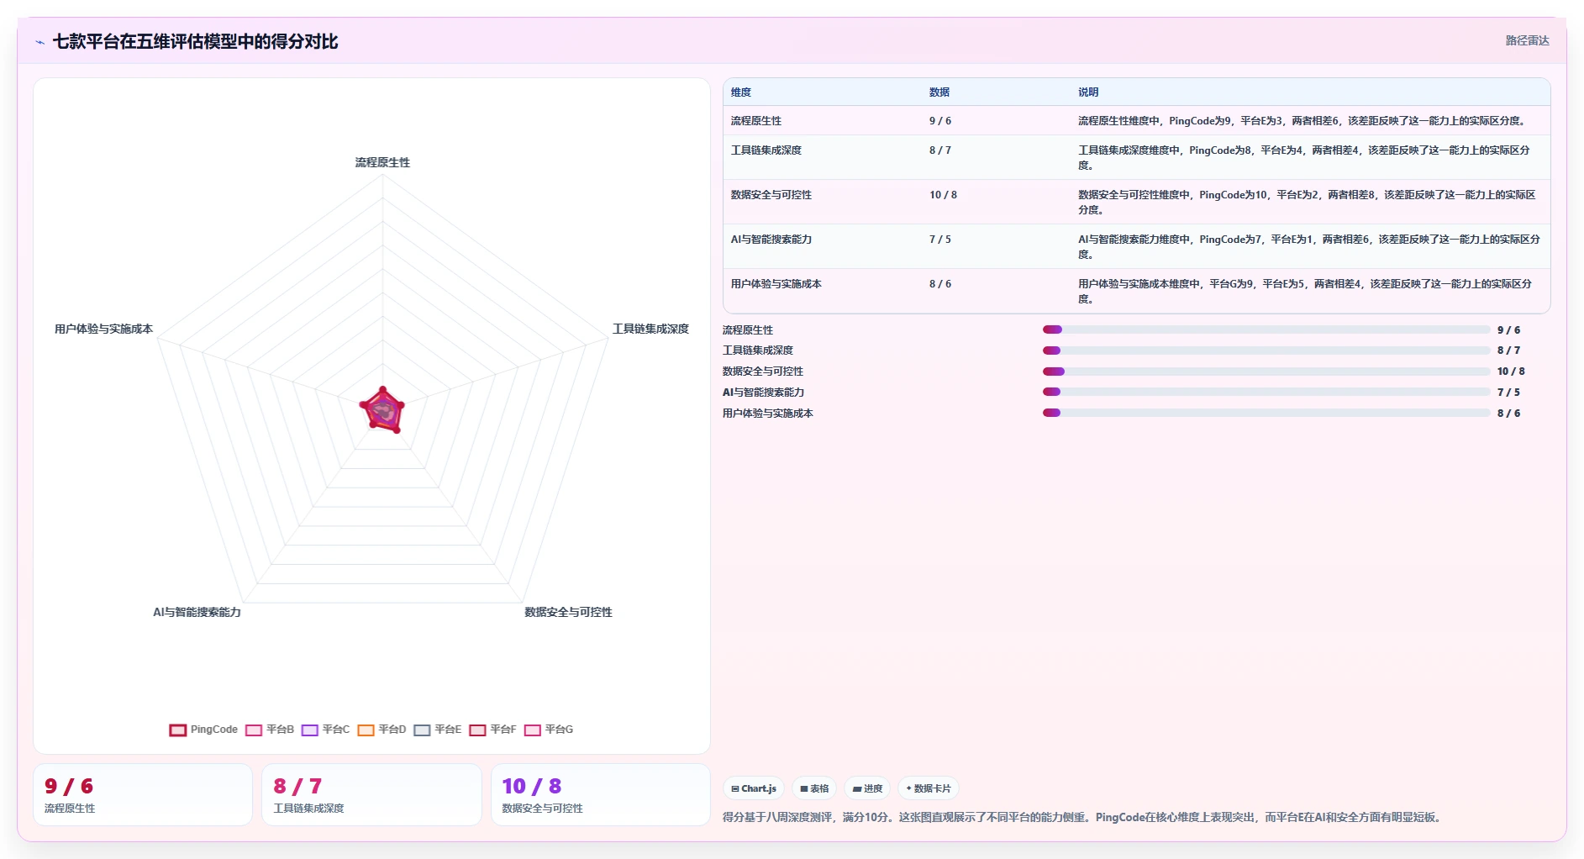The image size is (1584, 859).
Task: Click the radar axis label 工具链集成深度
Action: [x=650, y=329]
